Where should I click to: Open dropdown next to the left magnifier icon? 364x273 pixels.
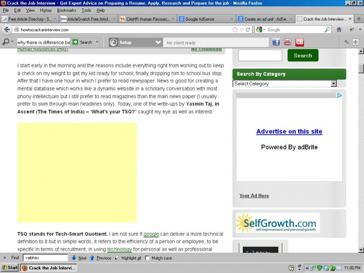pos(12,42)
